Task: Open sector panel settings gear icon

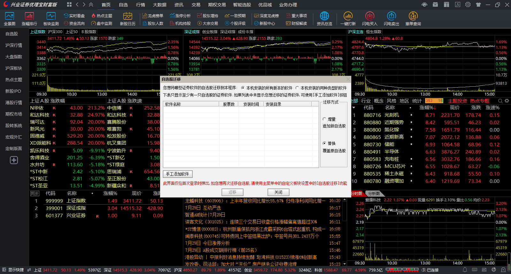Action: pos(507,101)
